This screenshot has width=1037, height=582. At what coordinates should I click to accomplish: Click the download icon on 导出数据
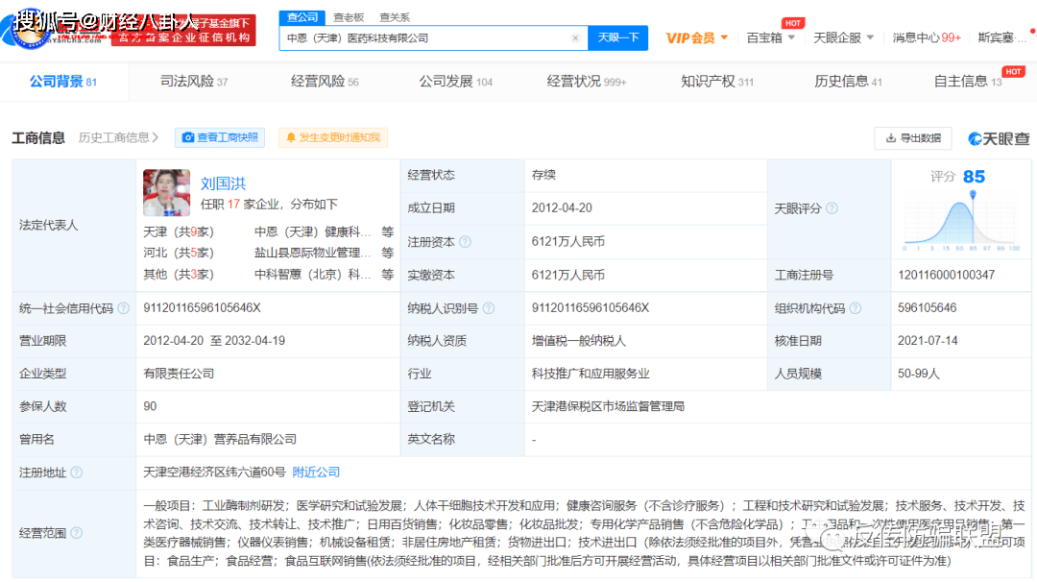pyautogui.click(x=890, y=138)
